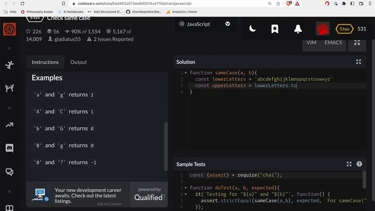The width and height of the screenshot is (375, 211).
Task: Click the honor score 531
Action: click(362, 29)
